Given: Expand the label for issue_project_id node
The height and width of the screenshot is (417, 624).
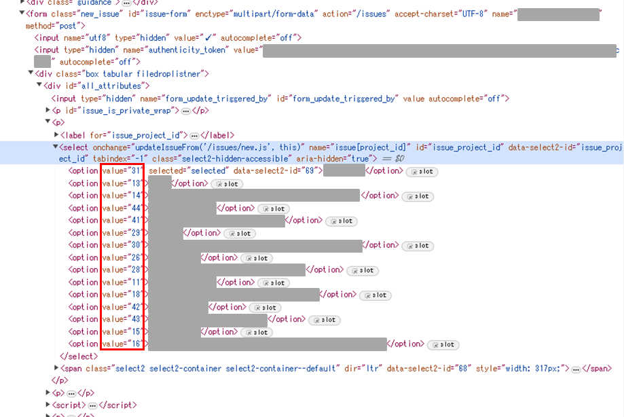Looking at the screenshot, I should click(56, 134).
